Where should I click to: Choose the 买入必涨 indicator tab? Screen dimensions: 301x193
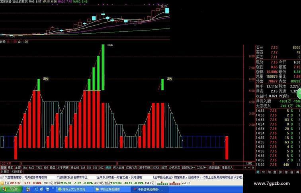pos(118,168)
